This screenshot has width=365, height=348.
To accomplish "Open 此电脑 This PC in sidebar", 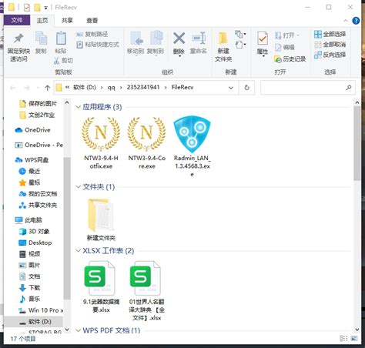I will point(28,220).
